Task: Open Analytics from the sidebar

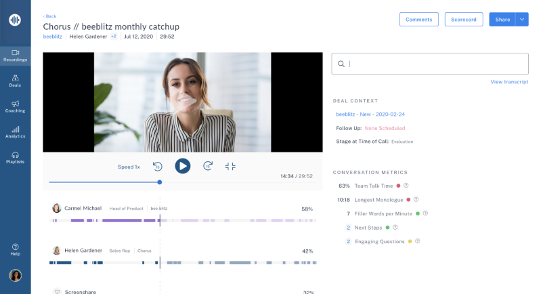Action: click(15, 132)
